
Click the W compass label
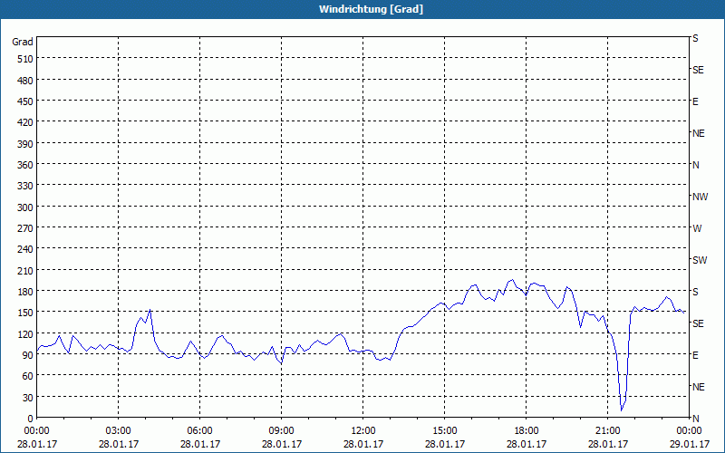tap(697, 228)
